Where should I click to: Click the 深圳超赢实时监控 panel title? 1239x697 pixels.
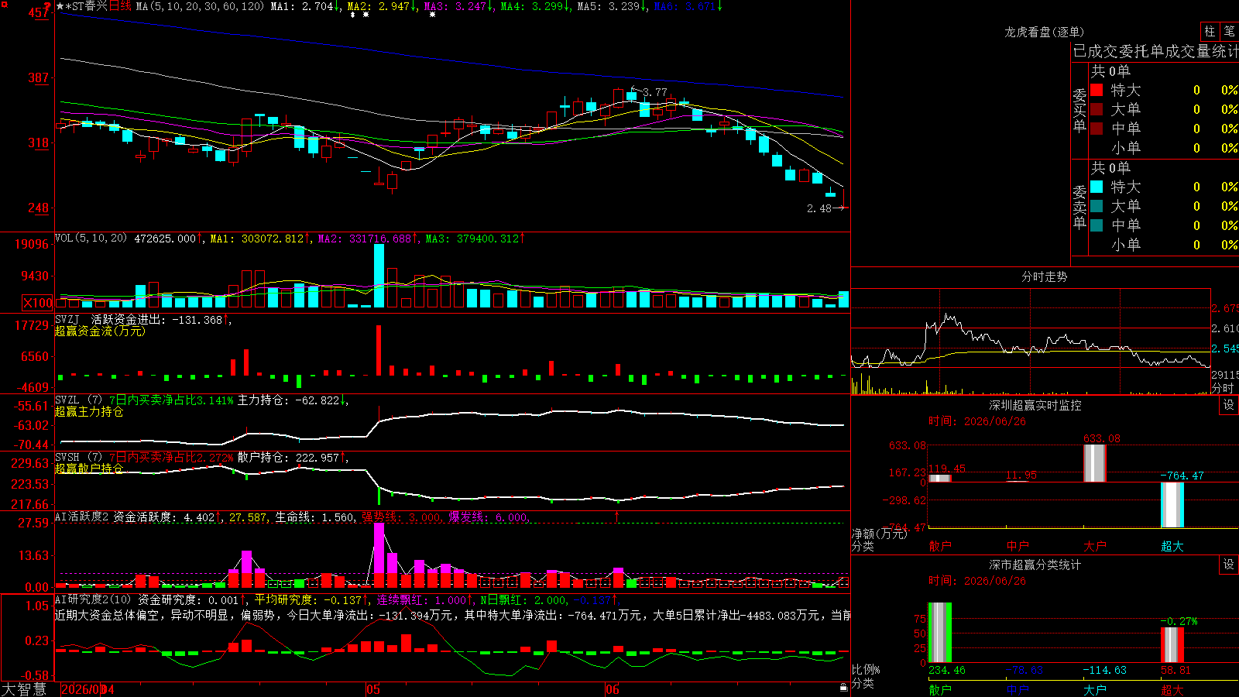1035,405
